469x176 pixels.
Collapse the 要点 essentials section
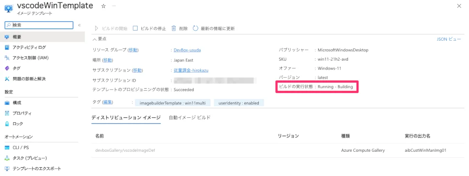95,39
